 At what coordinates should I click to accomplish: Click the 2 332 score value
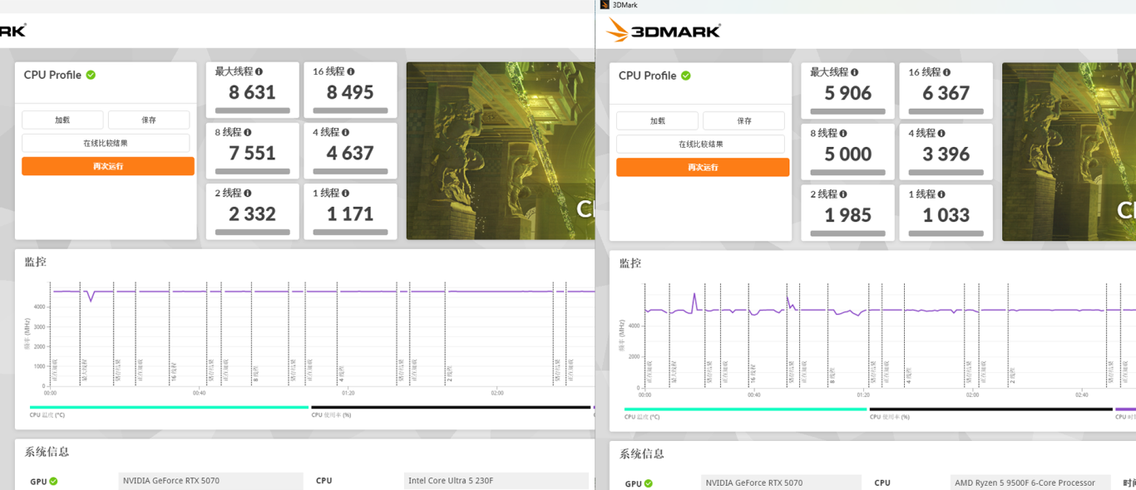coord(252,213)
